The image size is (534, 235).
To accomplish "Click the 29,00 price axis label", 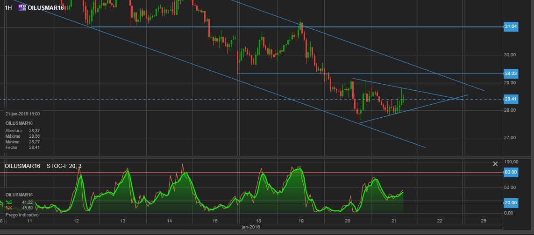I will click(x=511, y=83).
